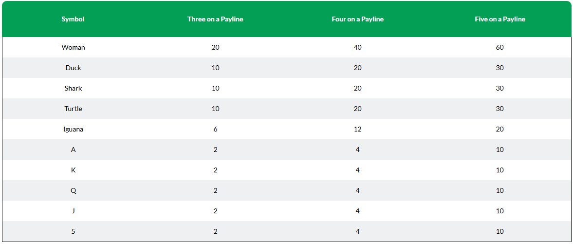Click the Symbol column header
The width and height of the screenshot is (573, 244).
coord(73,19)
